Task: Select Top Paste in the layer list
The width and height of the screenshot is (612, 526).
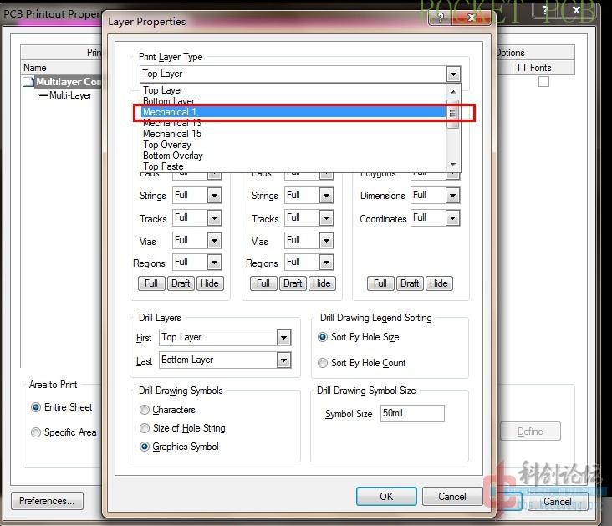Action: 163,166
